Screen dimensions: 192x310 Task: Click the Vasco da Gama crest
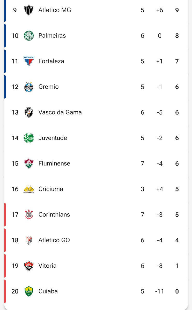tap(29, 112)
